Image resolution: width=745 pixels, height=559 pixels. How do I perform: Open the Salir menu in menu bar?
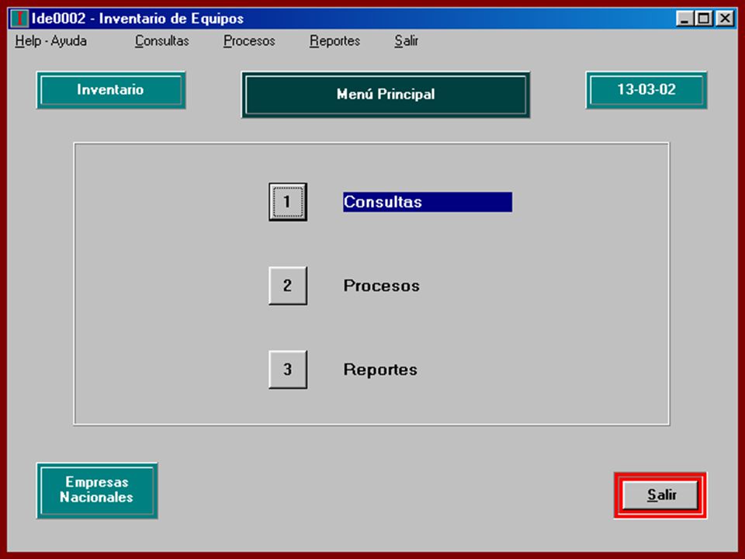pyautogui.click(x=406, y=41)
